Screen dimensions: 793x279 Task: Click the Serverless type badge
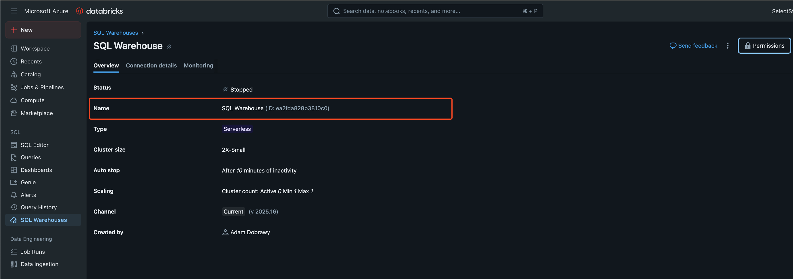click(x=237, y=129)
